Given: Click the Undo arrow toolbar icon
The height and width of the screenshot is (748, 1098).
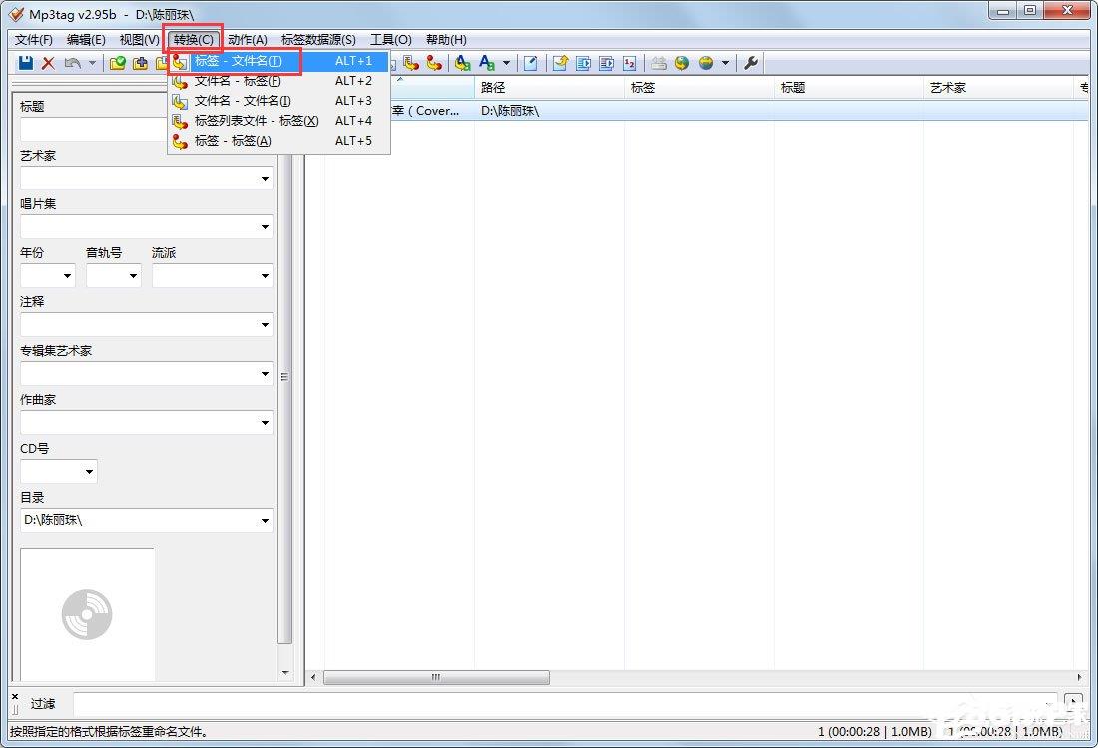Looking at the screenshot, I should (x=72, y=63).
